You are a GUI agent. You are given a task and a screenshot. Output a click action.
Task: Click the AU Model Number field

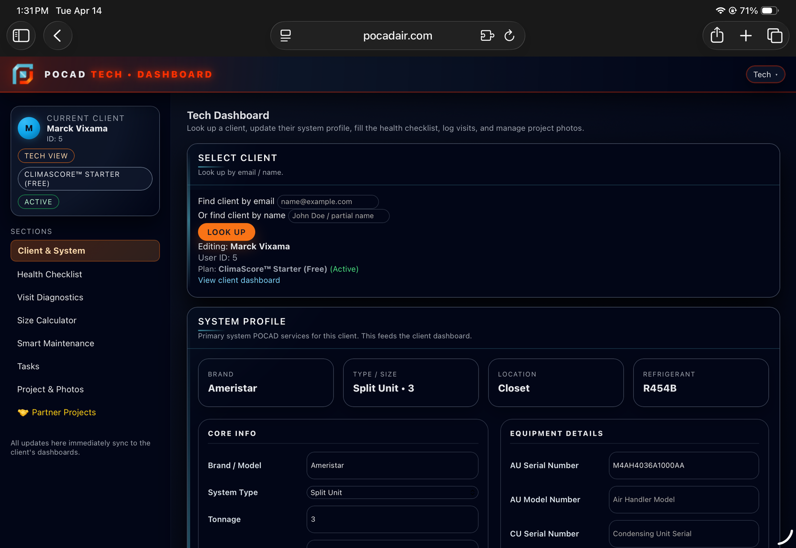684,500
